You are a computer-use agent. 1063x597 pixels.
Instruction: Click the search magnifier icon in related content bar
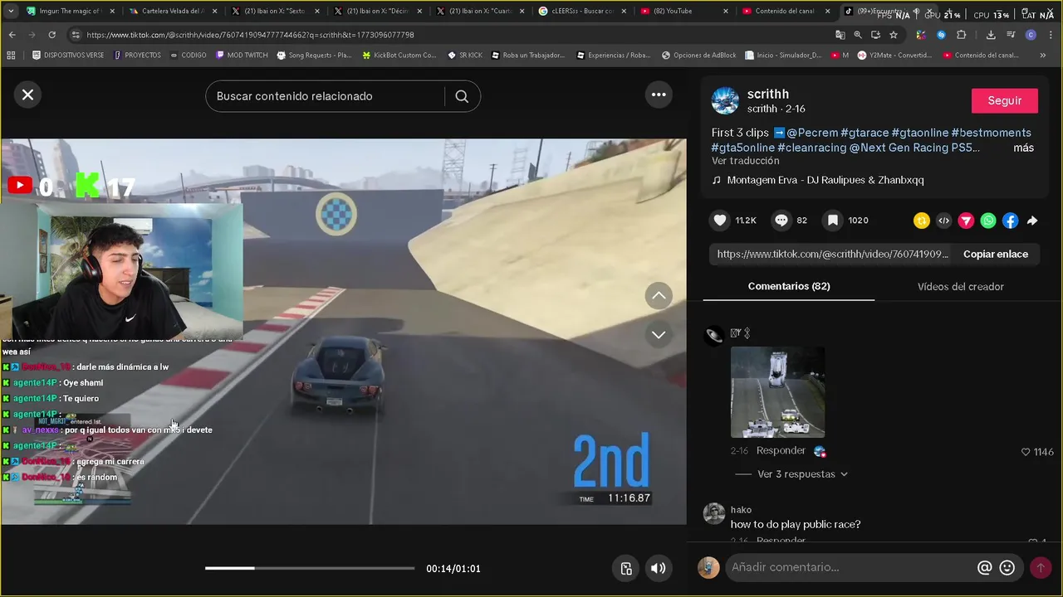[x=462, y=96]
